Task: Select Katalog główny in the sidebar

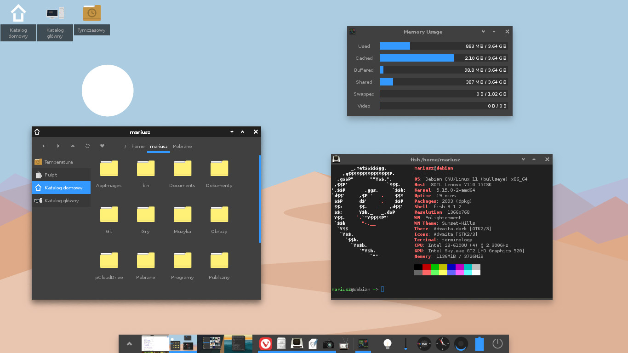Action: click(x=61, y=200)
